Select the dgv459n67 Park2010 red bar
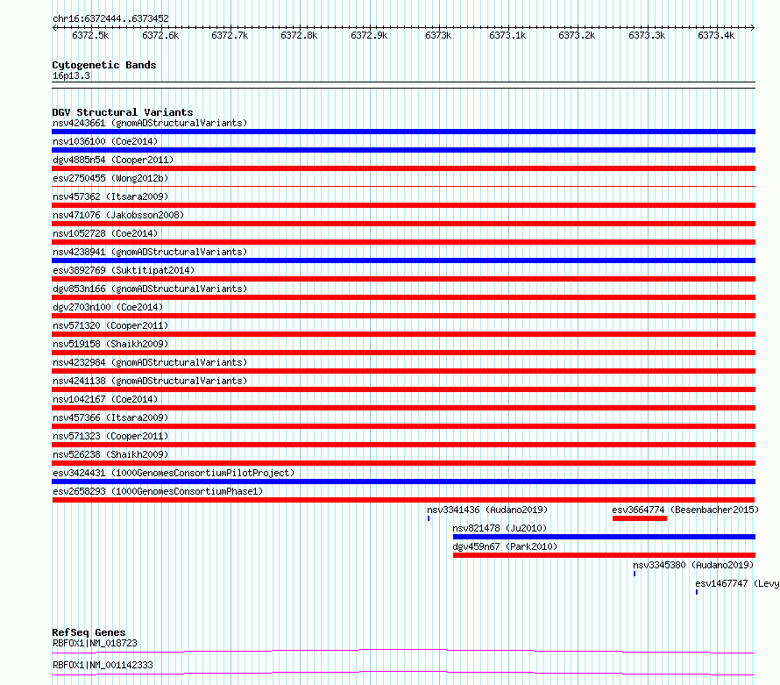 pos(604,555)
